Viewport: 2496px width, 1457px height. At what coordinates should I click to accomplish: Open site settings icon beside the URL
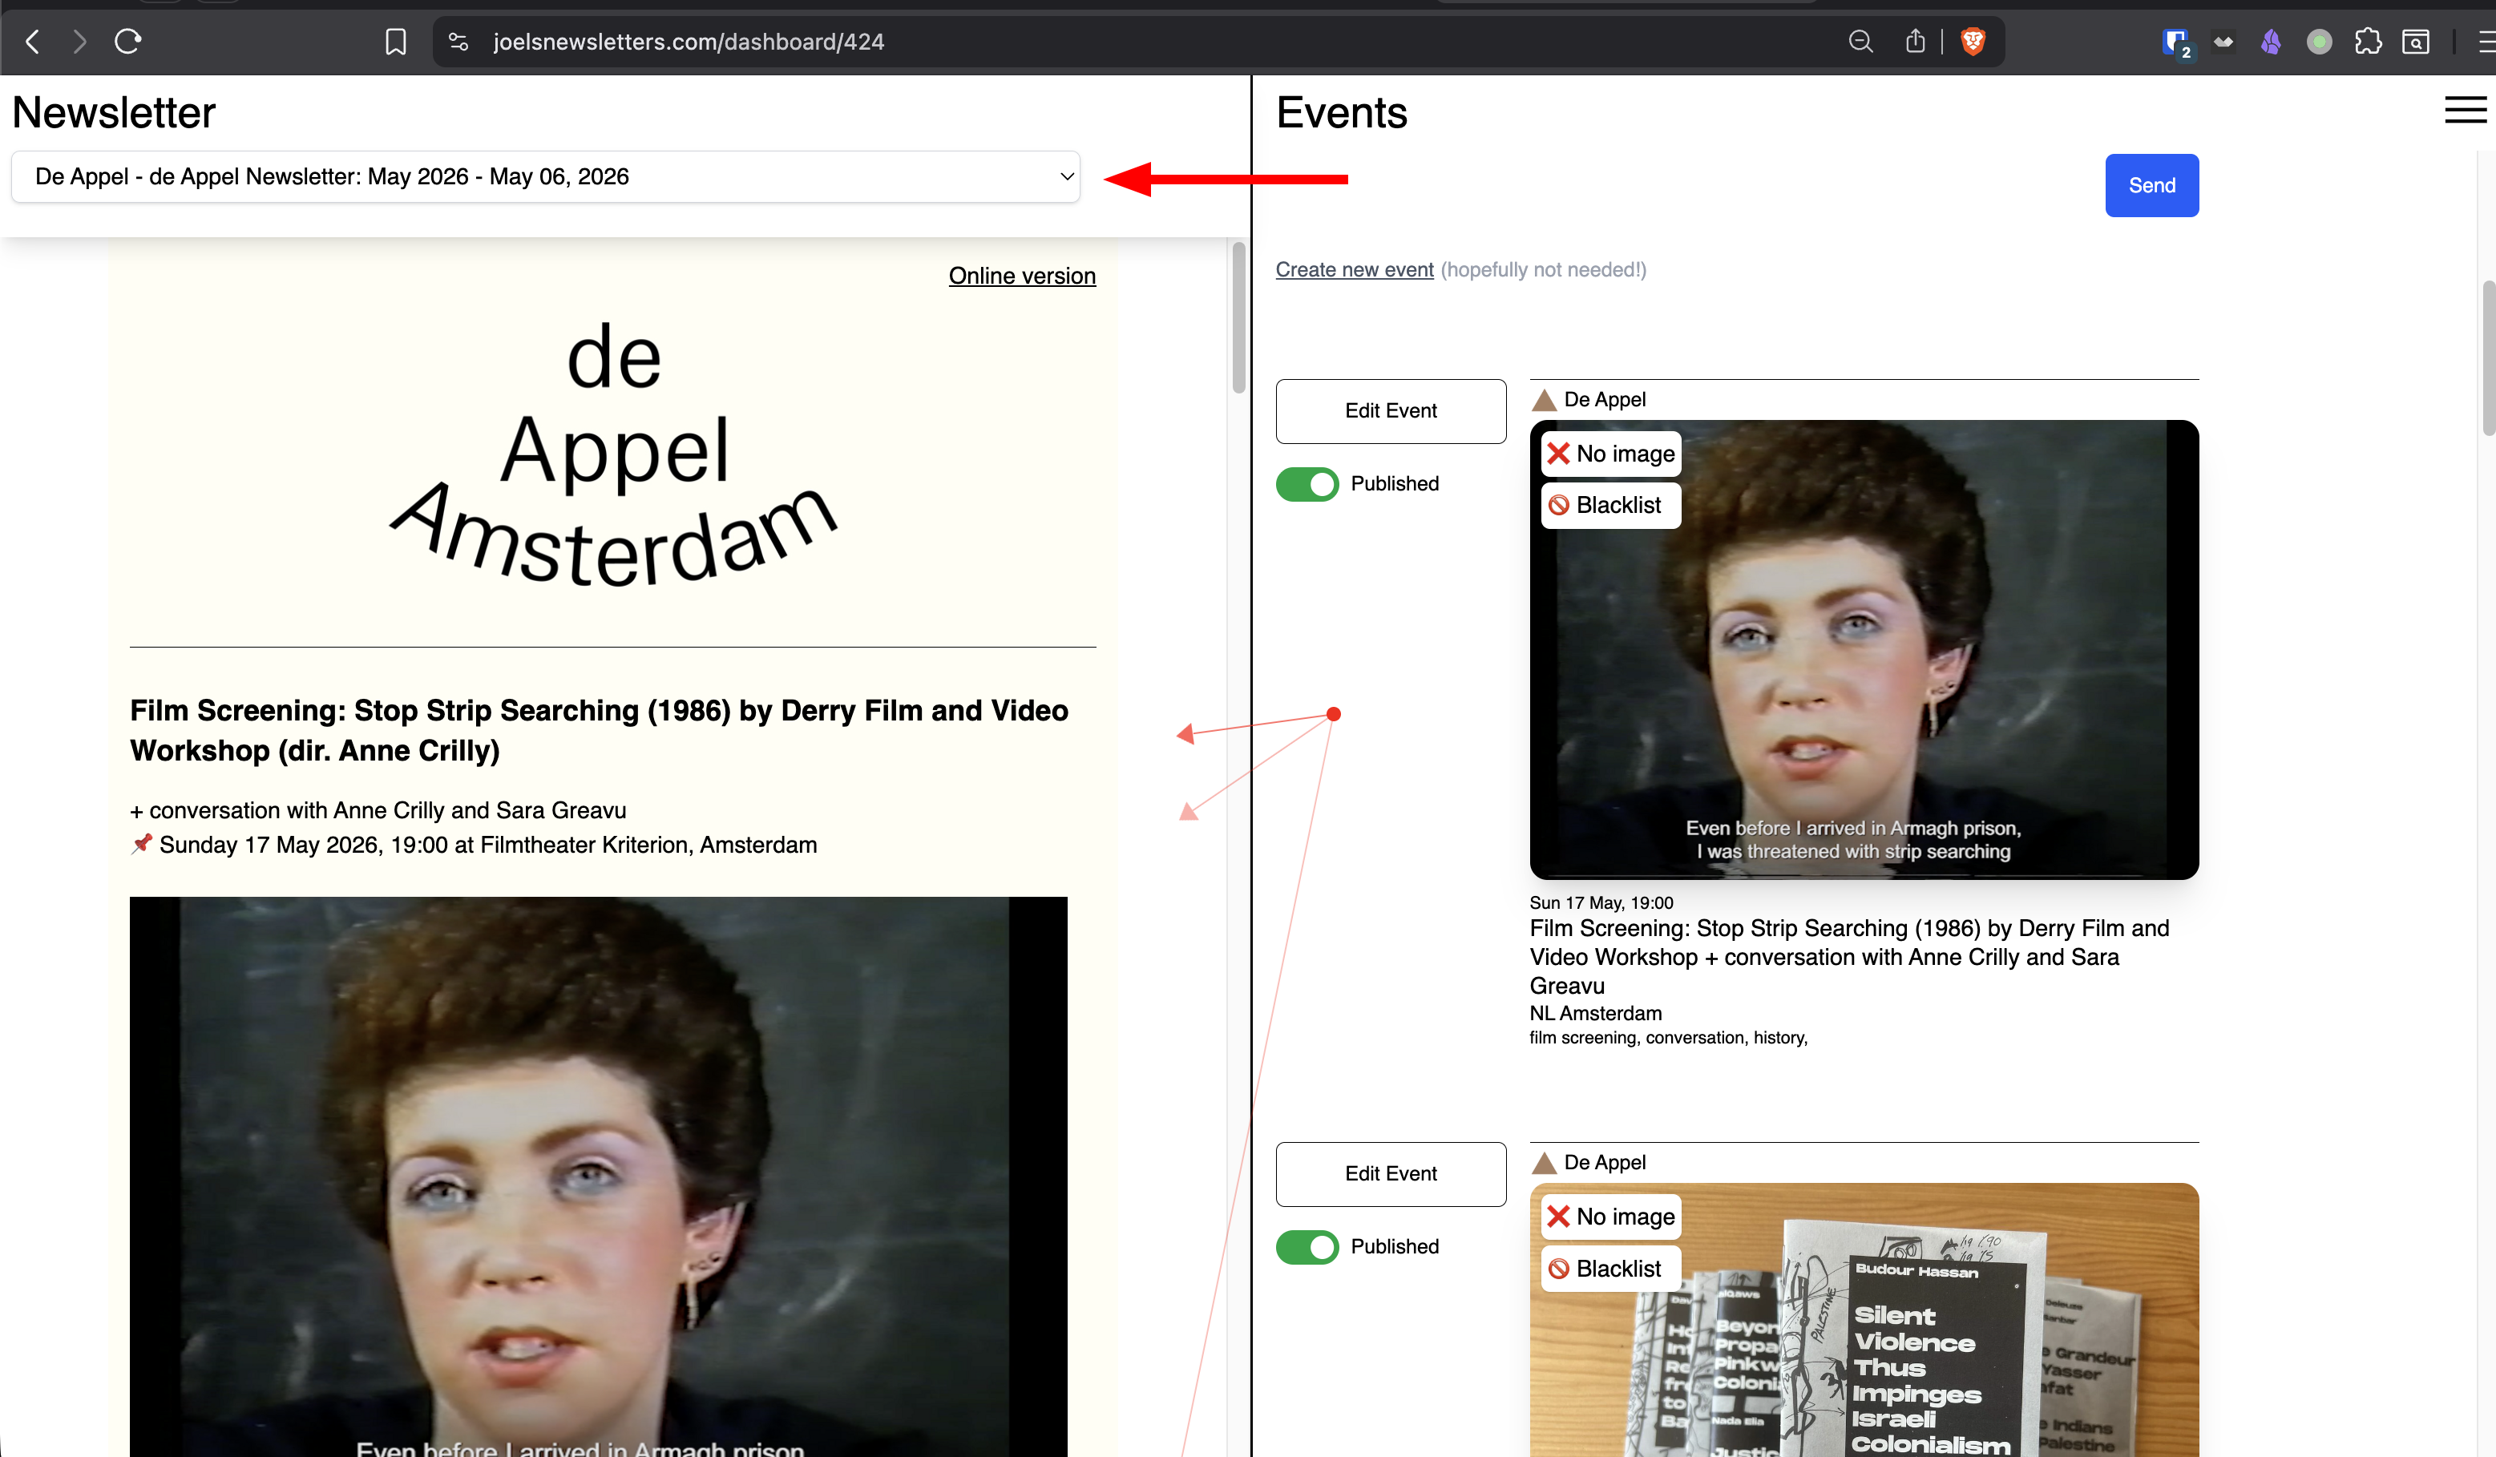(458, 42)
